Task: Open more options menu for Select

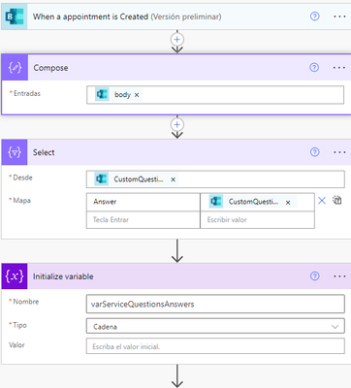Action: click(339, 152)
